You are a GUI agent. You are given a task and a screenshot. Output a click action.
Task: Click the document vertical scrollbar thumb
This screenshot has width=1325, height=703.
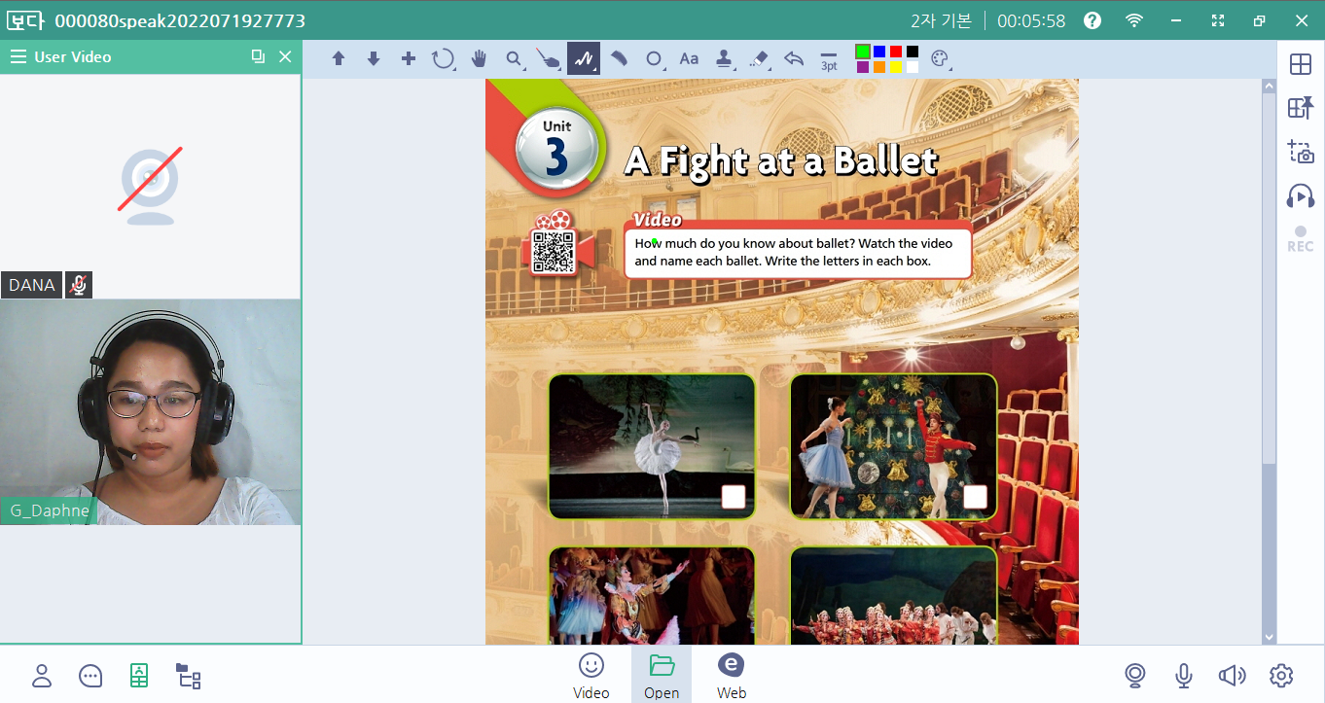point(1269,278)
